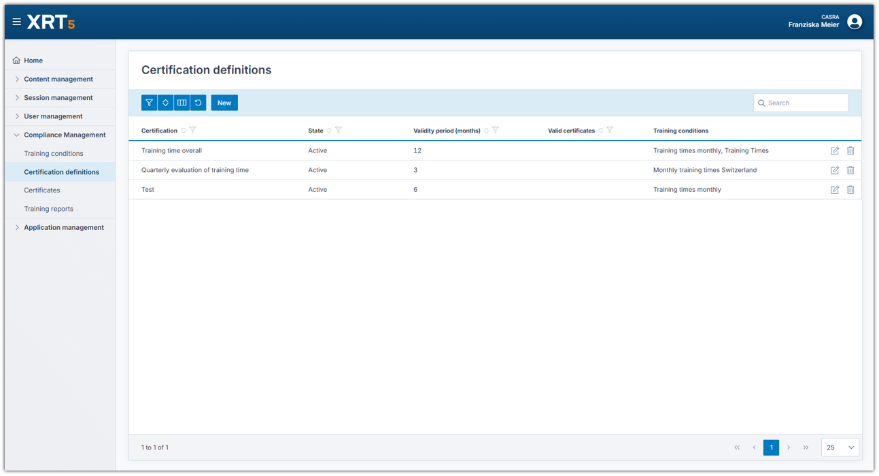This screenshot has height=476, width=879.
Task: Sort by Validity period column
Action: (486, 131)
